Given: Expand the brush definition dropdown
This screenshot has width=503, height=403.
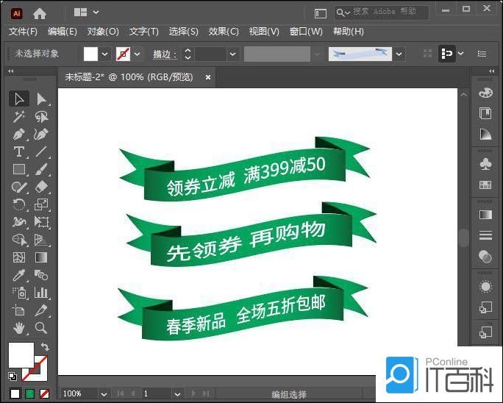Looking at the screenshot, I should click(399, 54).
